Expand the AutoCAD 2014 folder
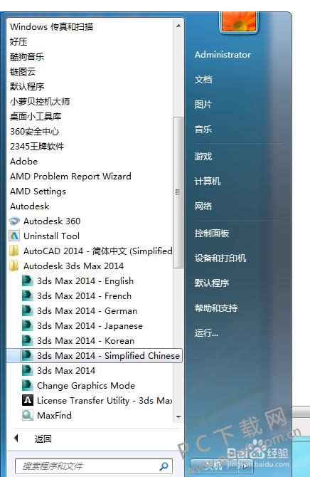The width and height of the screenshot is (310, 477). [91, 251]
